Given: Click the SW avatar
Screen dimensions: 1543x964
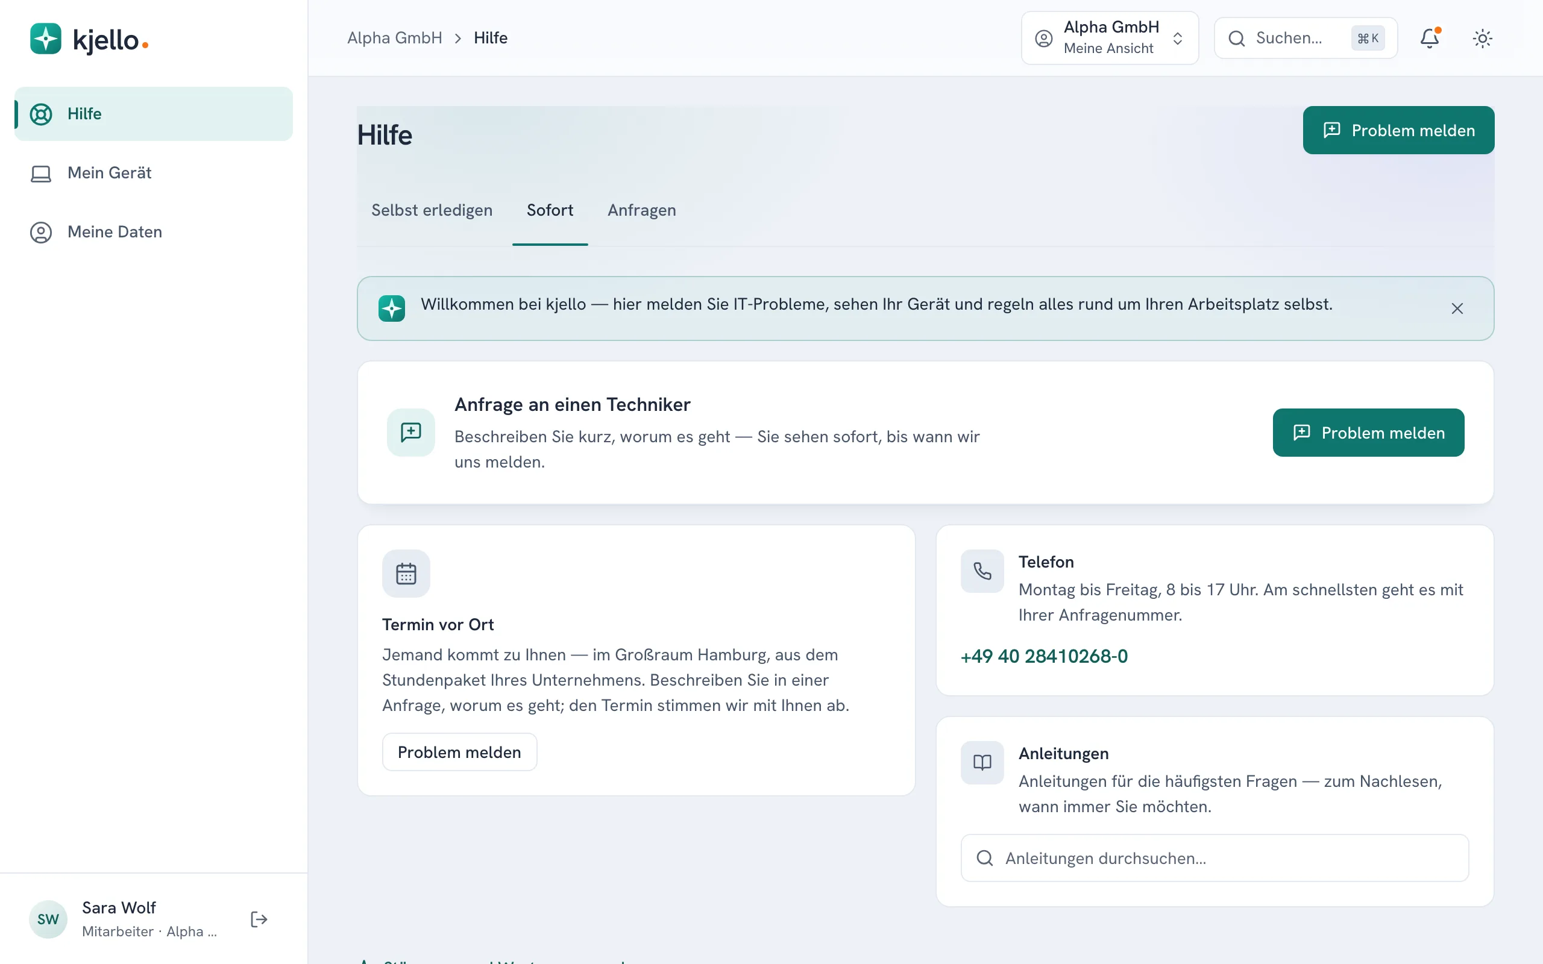Looking at the screenshot, I should [48, 919].
